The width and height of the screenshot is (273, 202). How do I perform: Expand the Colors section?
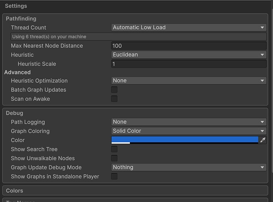click(15, 191)
